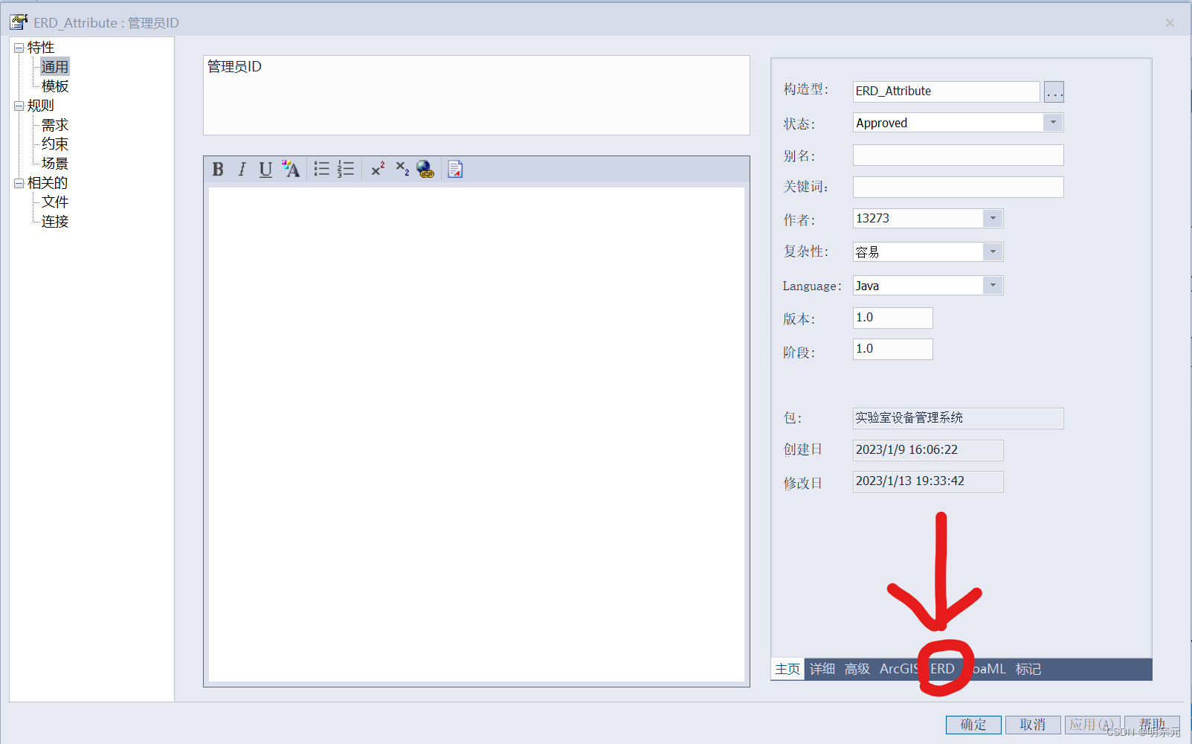Switch to the 高级 tab

coord(857,669)
